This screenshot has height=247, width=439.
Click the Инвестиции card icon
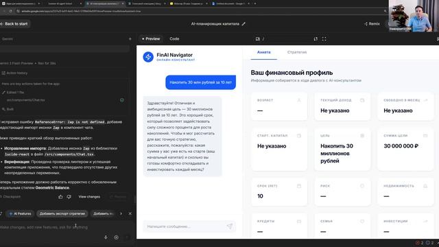coord(425,222)
